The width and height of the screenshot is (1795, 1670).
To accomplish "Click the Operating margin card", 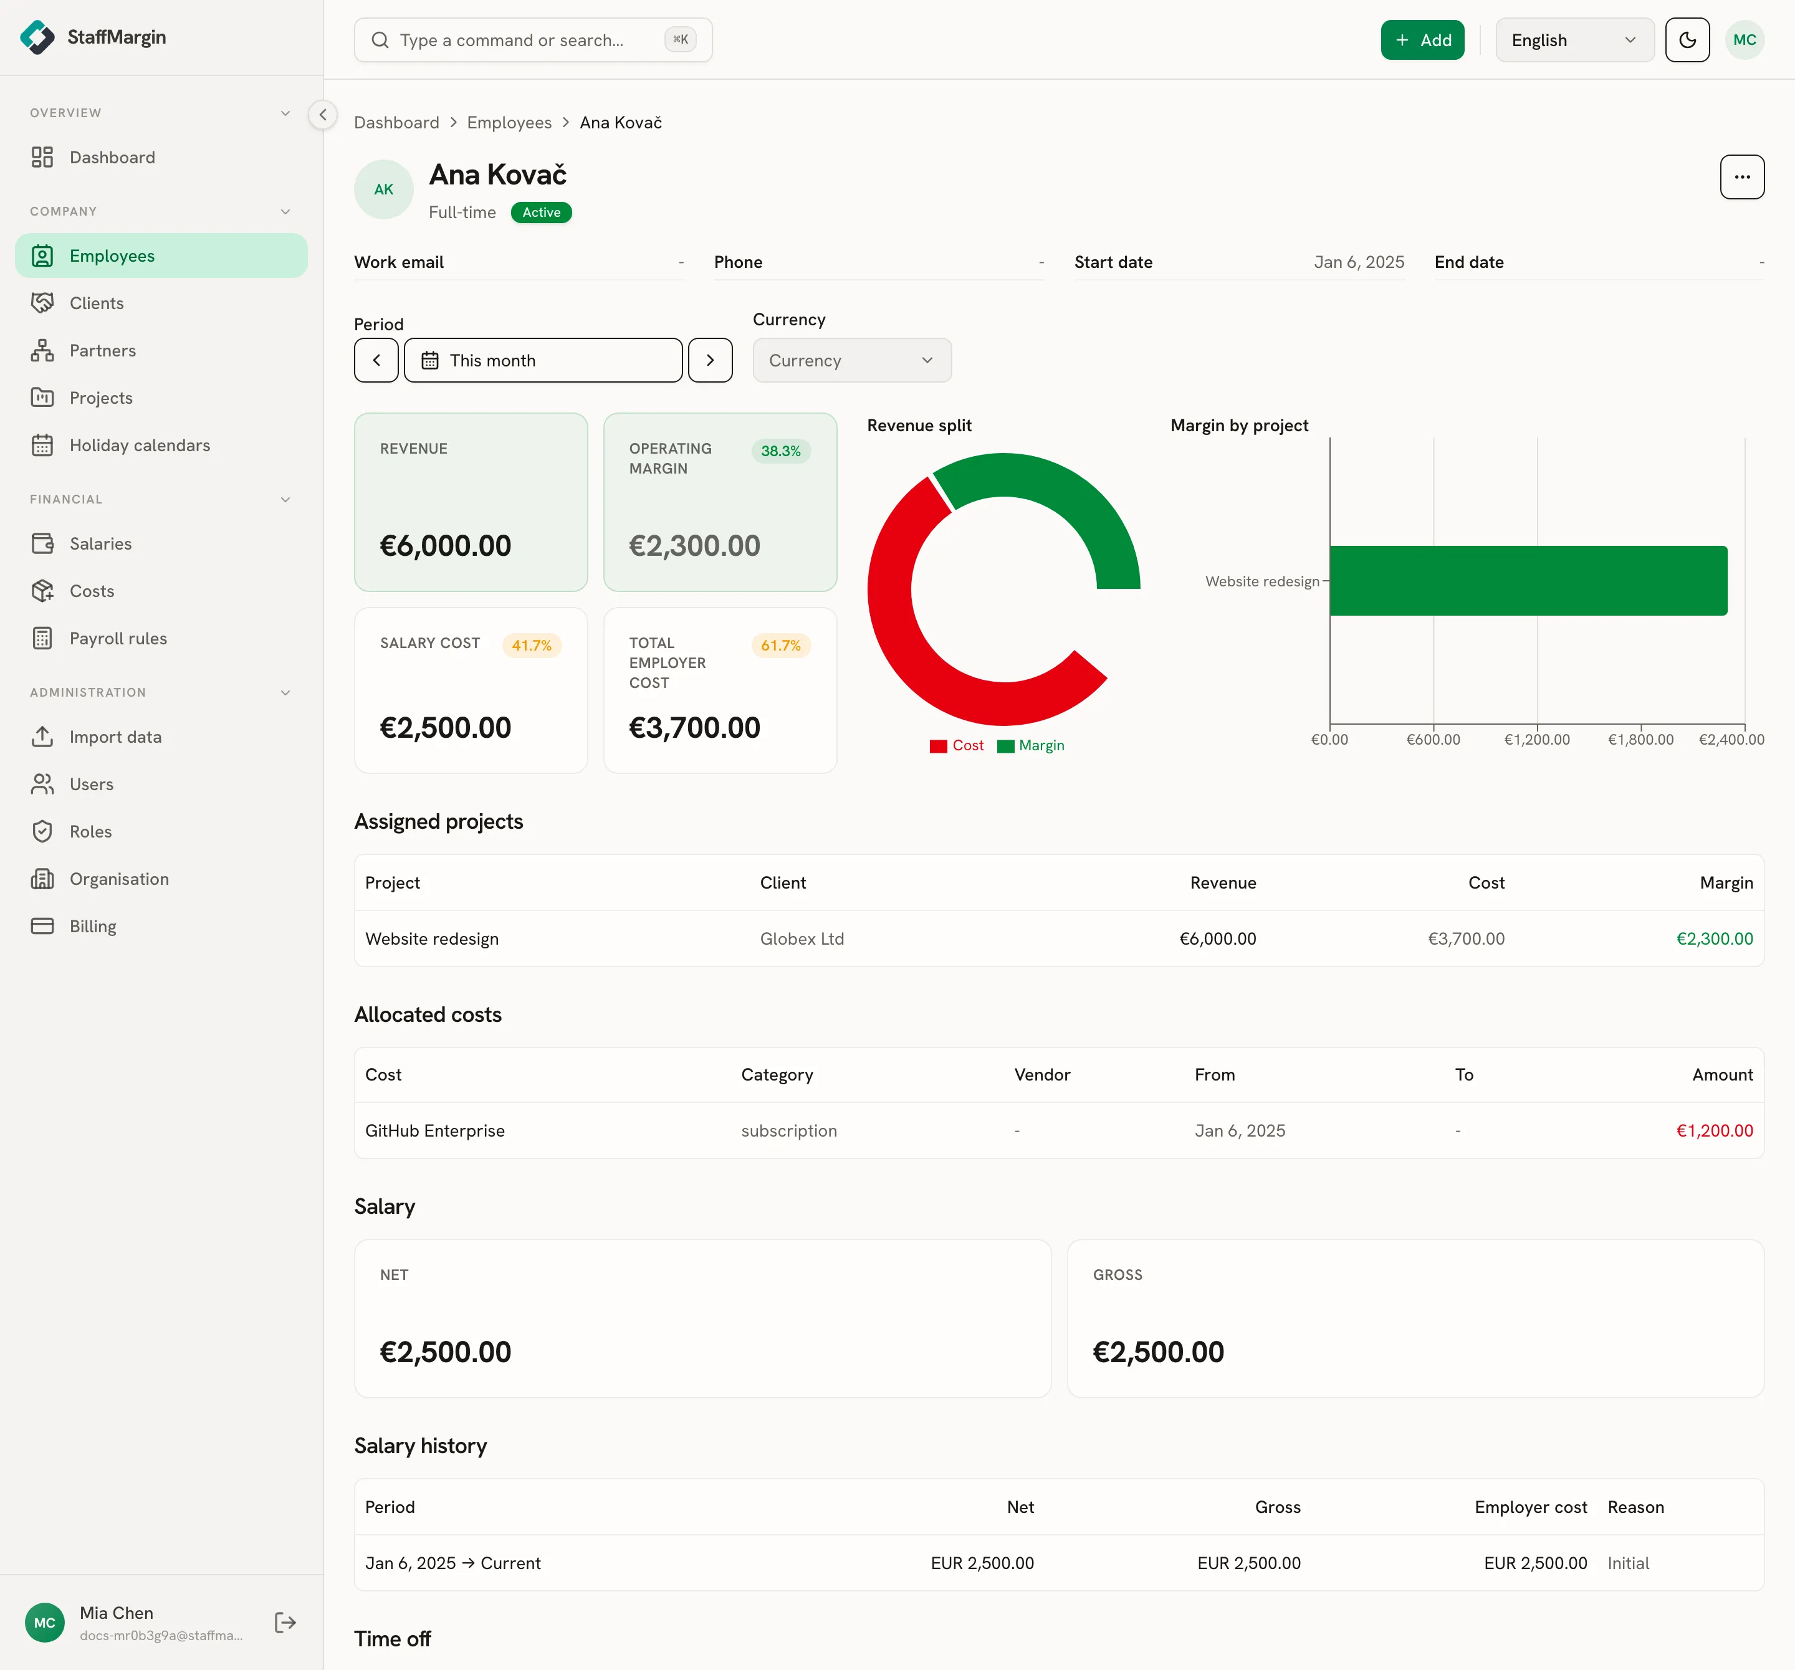I will [x=720, y=502].
